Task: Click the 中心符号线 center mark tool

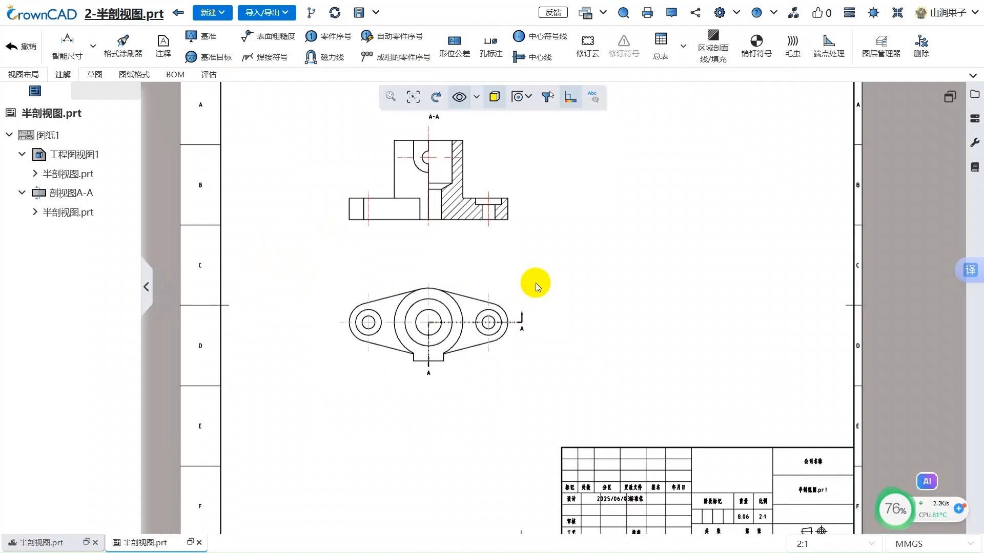Action: [540, 36]
